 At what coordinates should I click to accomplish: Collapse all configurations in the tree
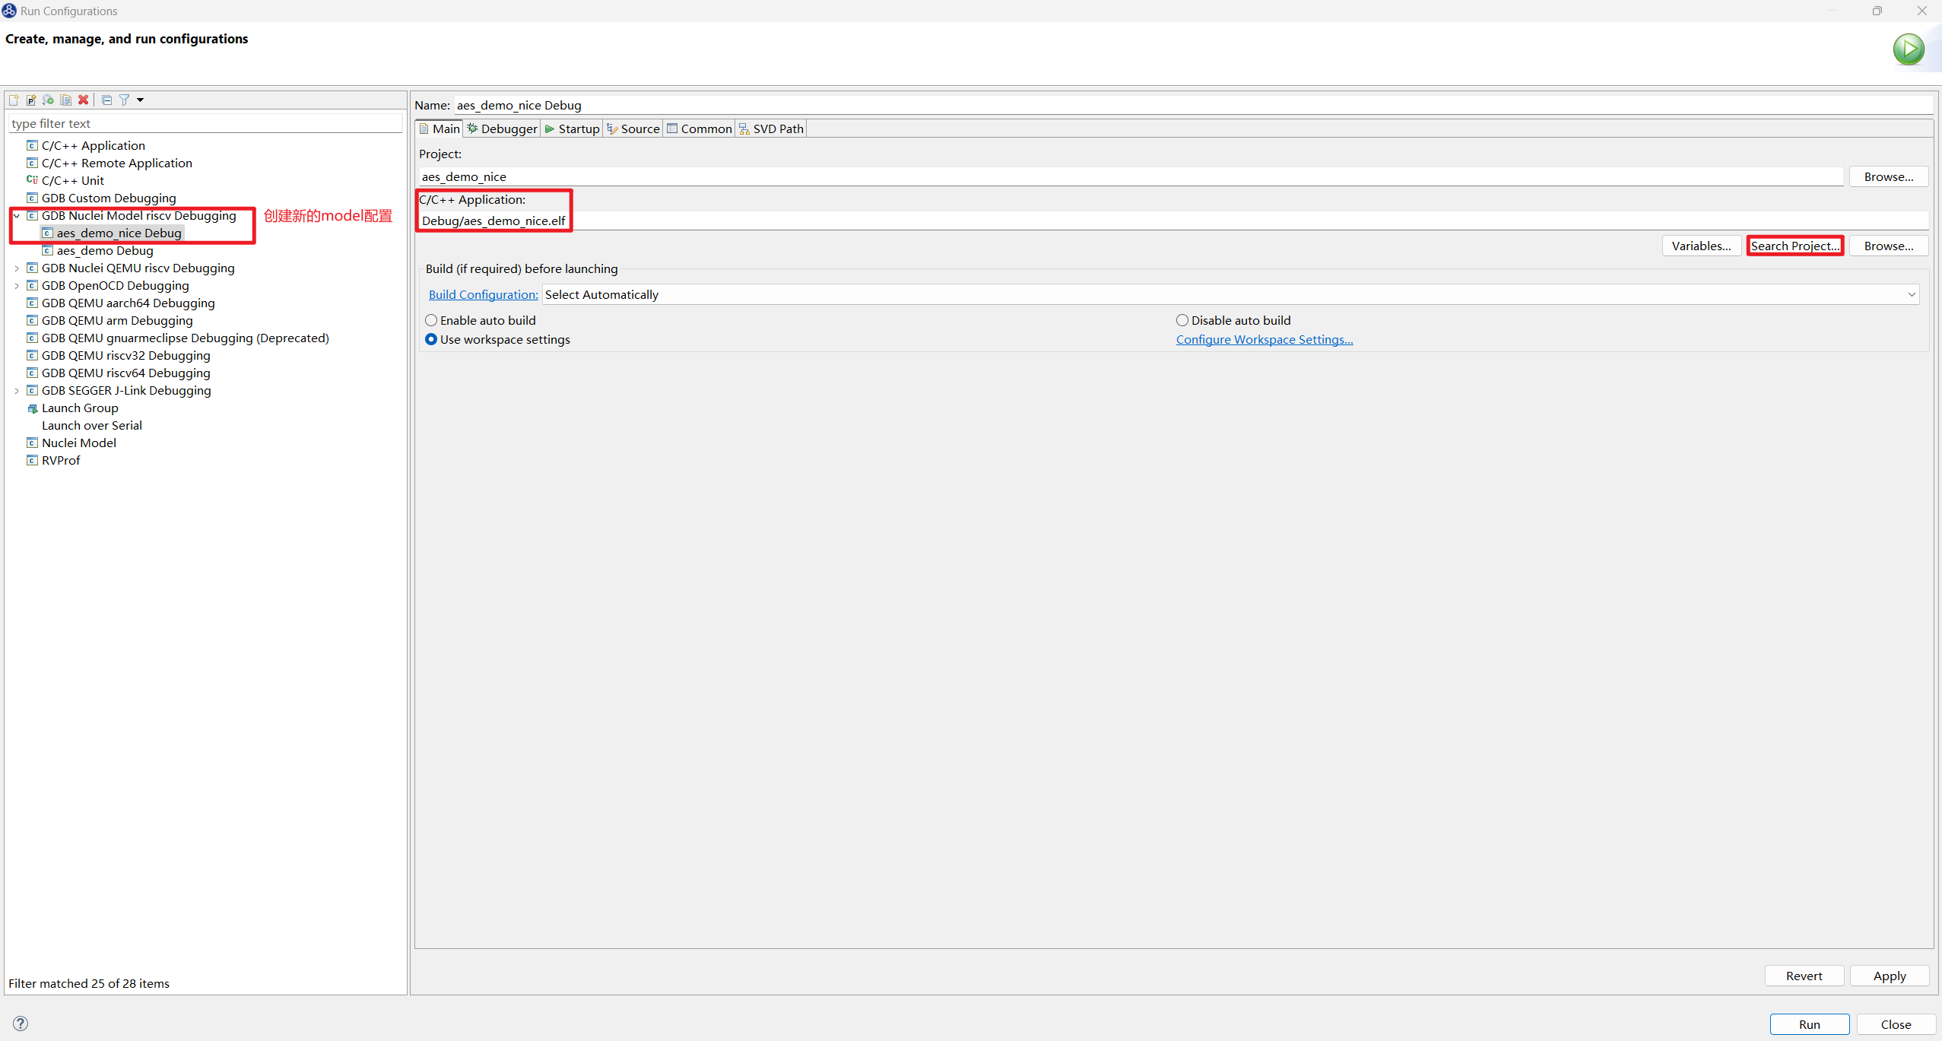(x=107, y=100)
